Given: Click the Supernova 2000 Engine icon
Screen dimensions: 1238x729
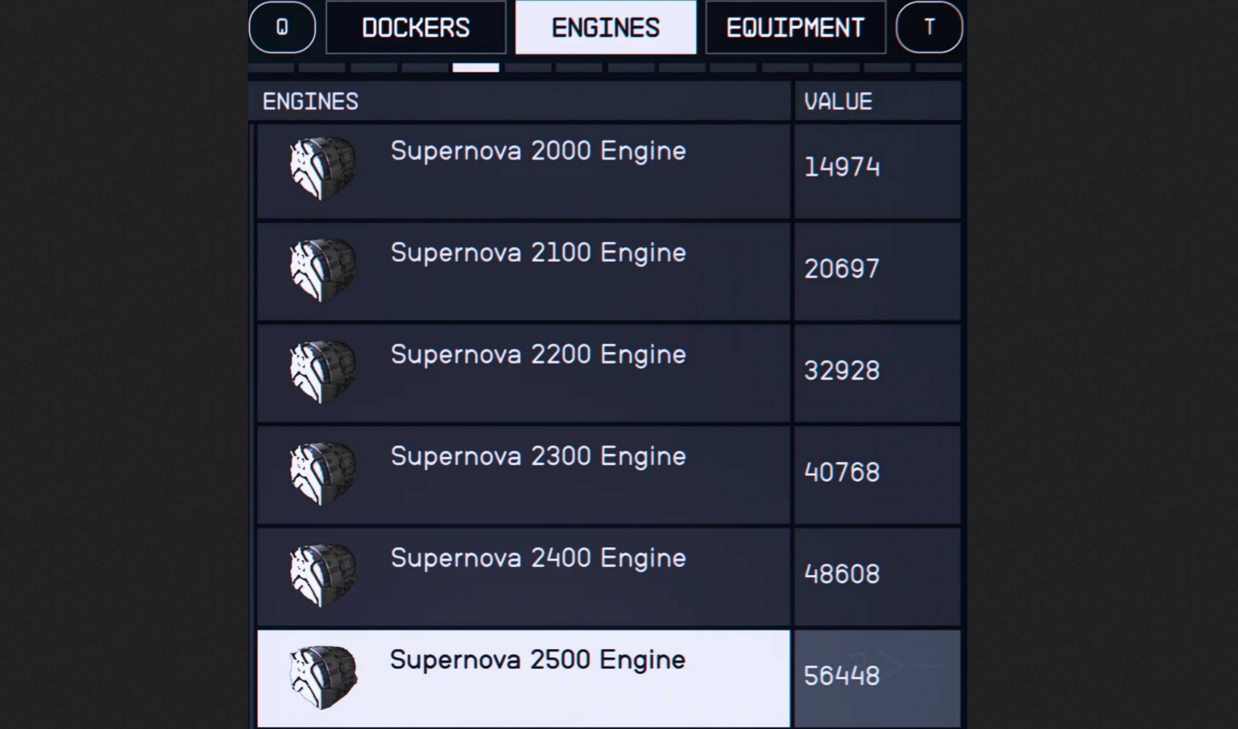Looking at the screenshot, I should 323,168.
